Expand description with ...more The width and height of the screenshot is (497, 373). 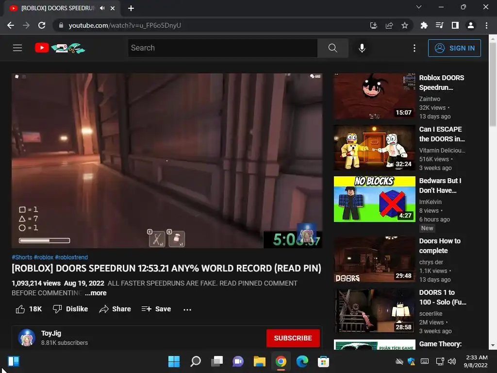96,293
